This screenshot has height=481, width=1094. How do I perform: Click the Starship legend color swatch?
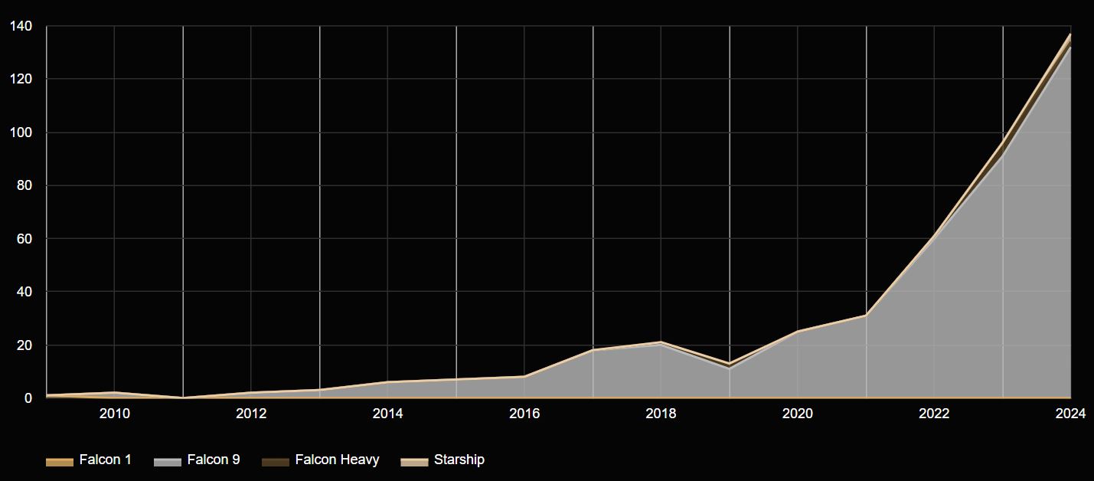click(413, 460)
